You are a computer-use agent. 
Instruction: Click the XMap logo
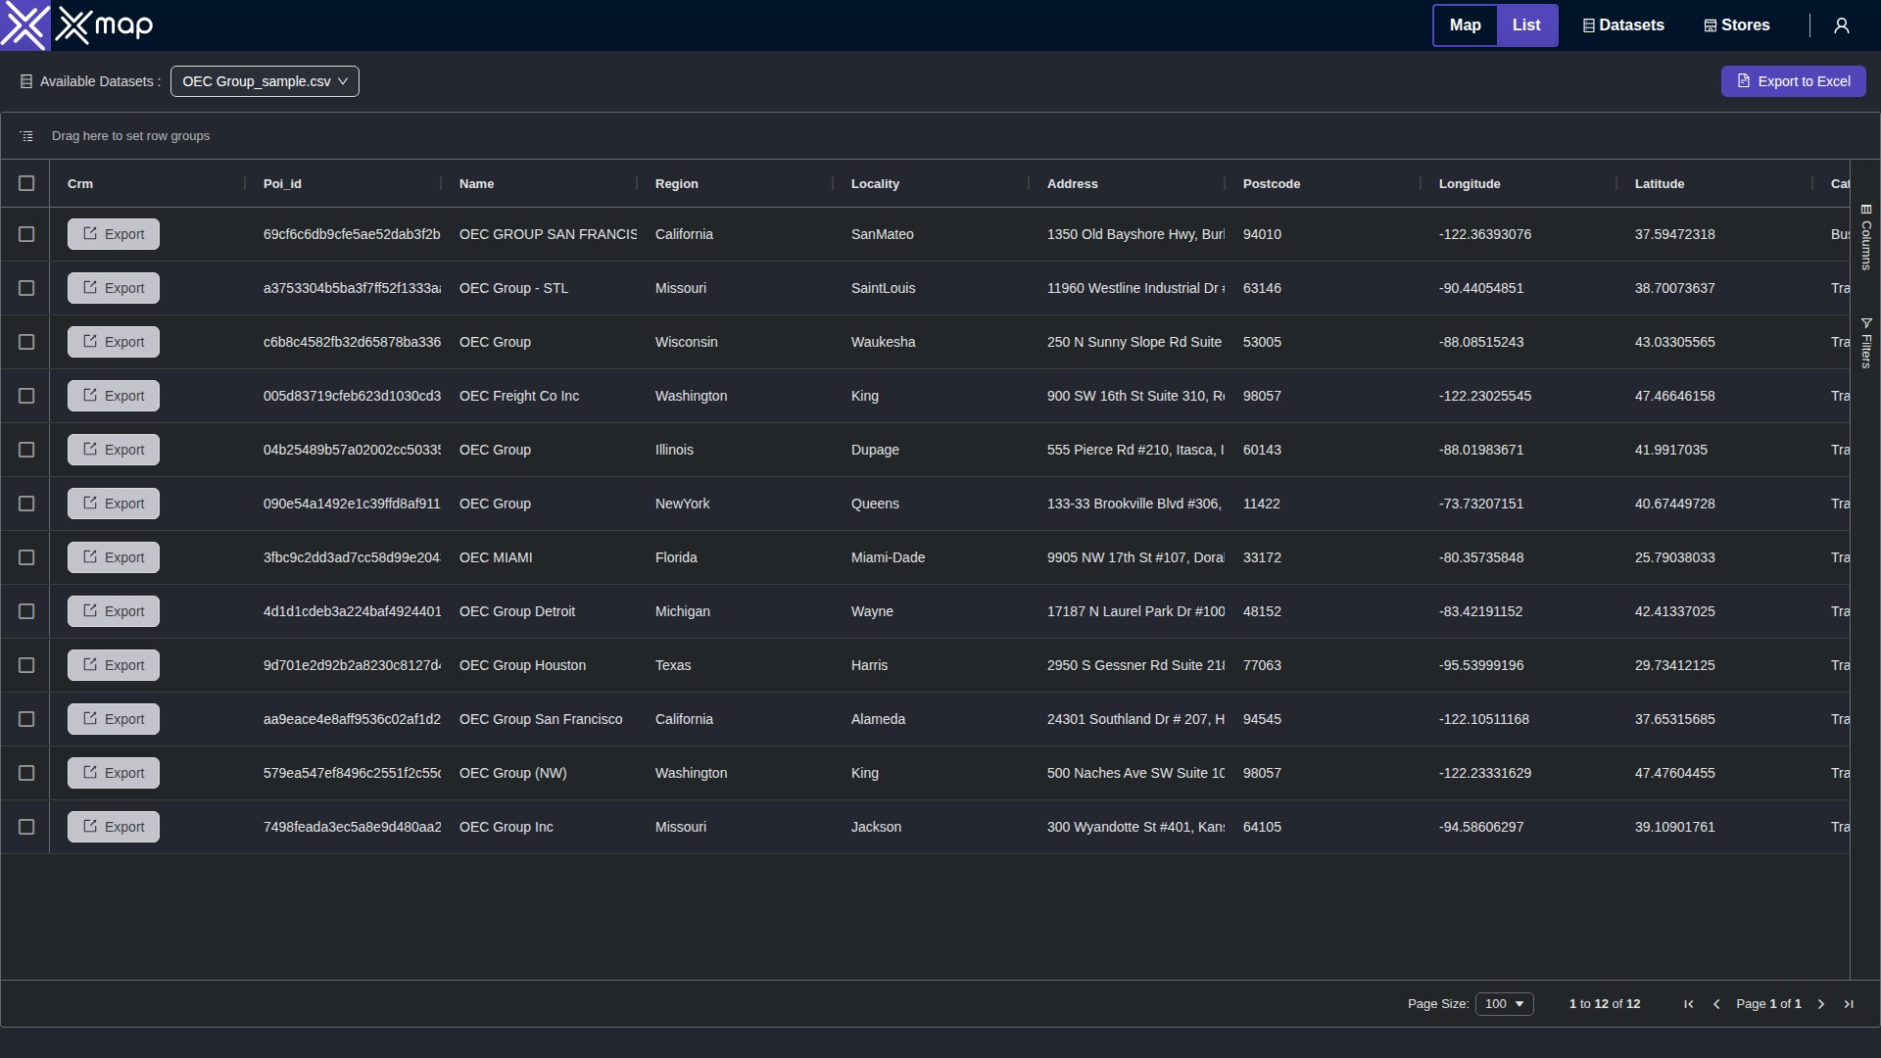pos(76,25)
